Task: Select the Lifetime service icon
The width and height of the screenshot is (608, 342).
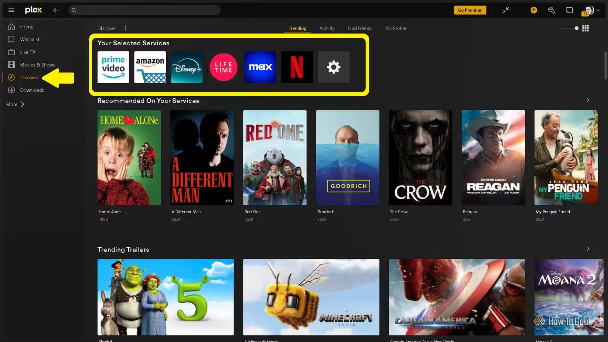Action: click(223, 67)
